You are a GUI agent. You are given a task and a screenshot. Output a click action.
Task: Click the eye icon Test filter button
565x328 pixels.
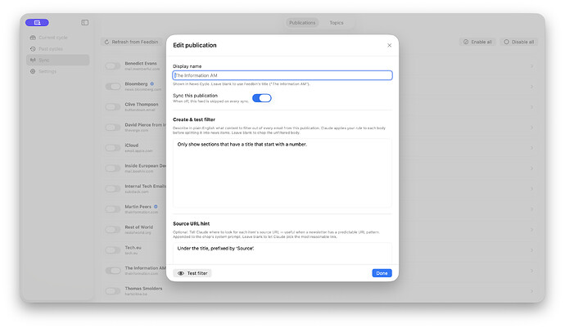(x=192, y=273)
